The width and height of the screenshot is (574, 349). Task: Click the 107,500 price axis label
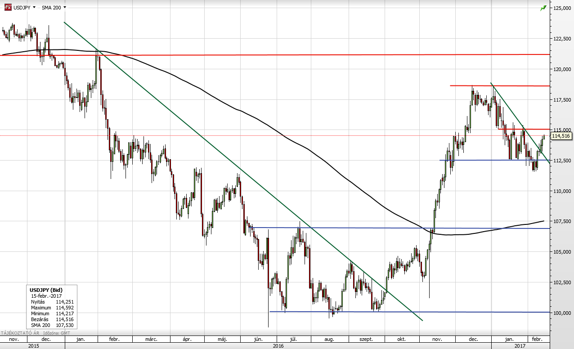pos(562,222)
